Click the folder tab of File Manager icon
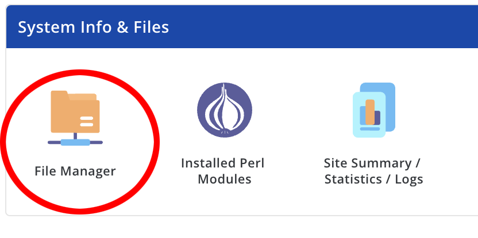 [x=59, y=93]
